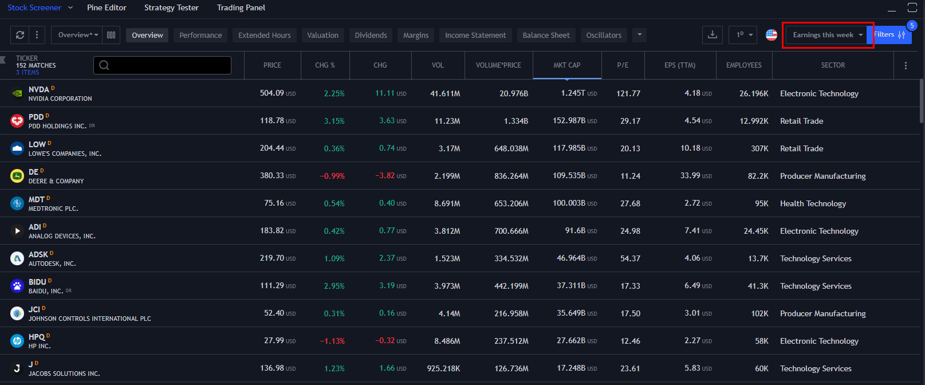This screenshot has width=925, height=385.
Task: Expand more column tabs arrow
Action: tap(640, 35)
